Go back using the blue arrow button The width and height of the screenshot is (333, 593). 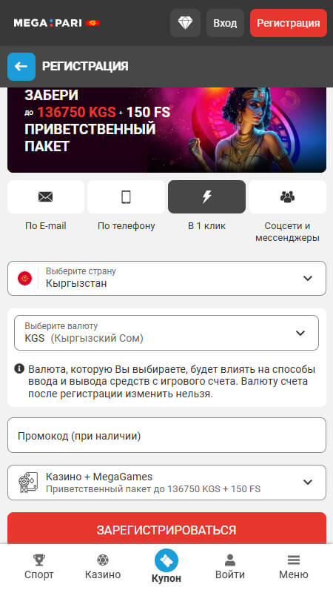21,67
